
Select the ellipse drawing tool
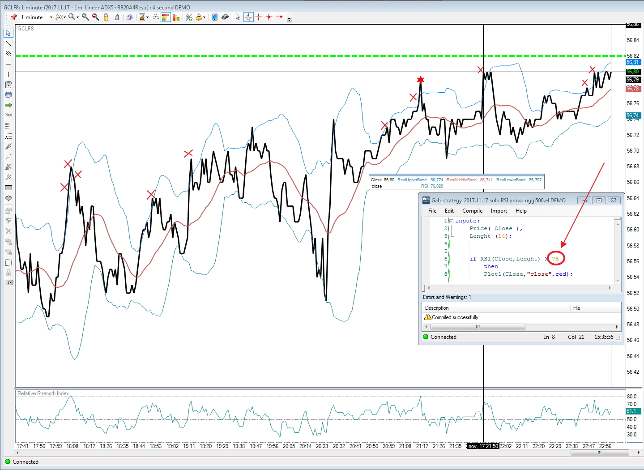pos(8,198)
